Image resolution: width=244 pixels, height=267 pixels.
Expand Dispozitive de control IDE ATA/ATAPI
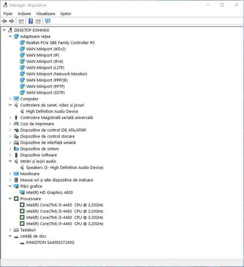(x=10, y=130)
